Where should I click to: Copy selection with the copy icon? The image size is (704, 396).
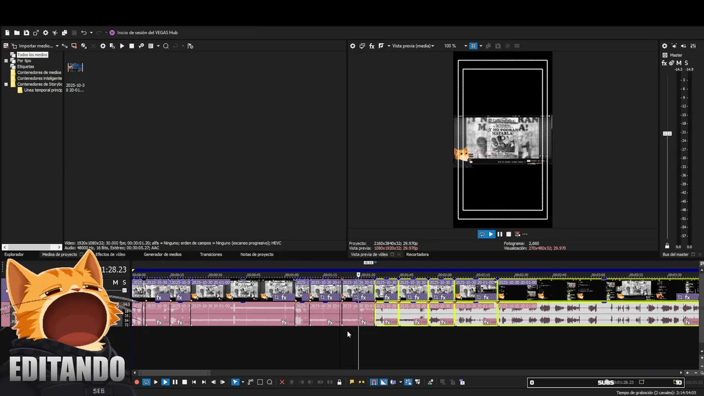pyautogui.click(x=64, y=32)
